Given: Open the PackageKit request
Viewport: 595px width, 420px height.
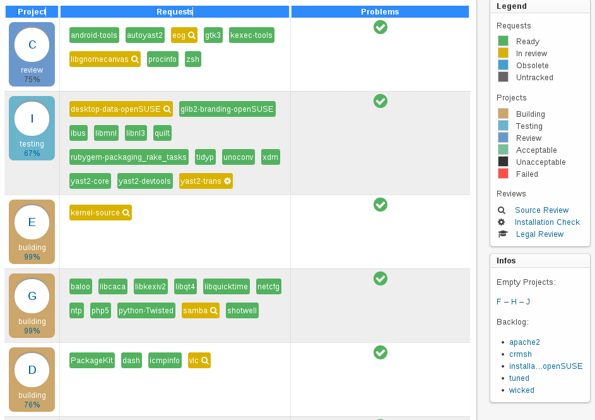Looking at the screenshot, I should pyautogui.click(x=92, y=361).
